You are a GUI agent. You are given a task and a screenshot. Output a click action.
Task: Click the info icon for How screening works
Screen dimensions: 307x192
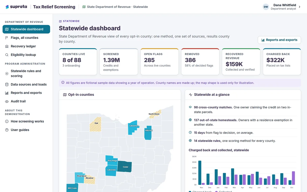(x=7, y=121)
